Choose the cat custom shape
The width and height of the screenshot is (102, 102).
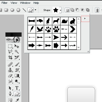[x=48, y=21]
